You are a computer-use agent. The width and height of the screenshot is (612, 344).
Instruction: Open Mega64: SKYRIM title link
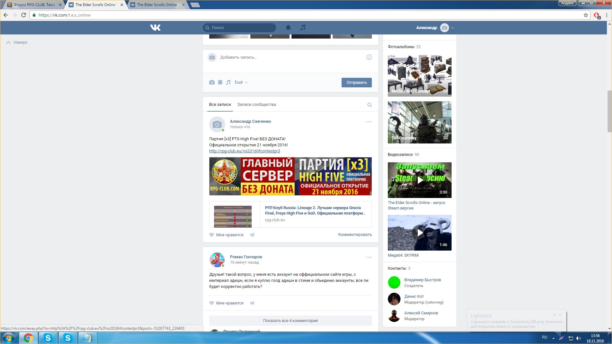coord(403,255)
